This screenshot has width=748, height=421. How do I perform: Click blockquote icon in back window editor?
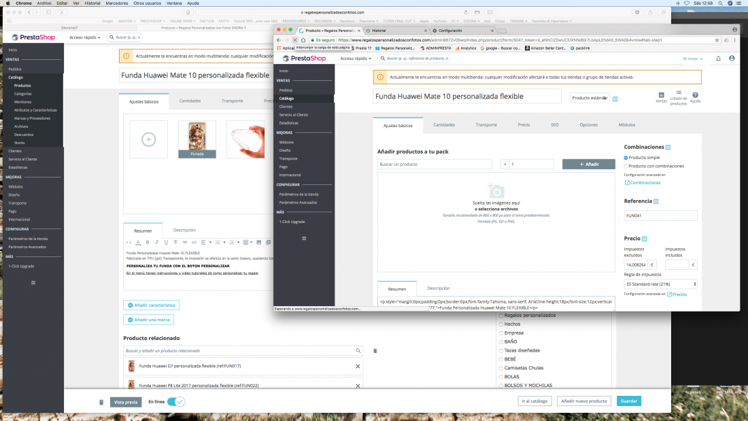184,243
